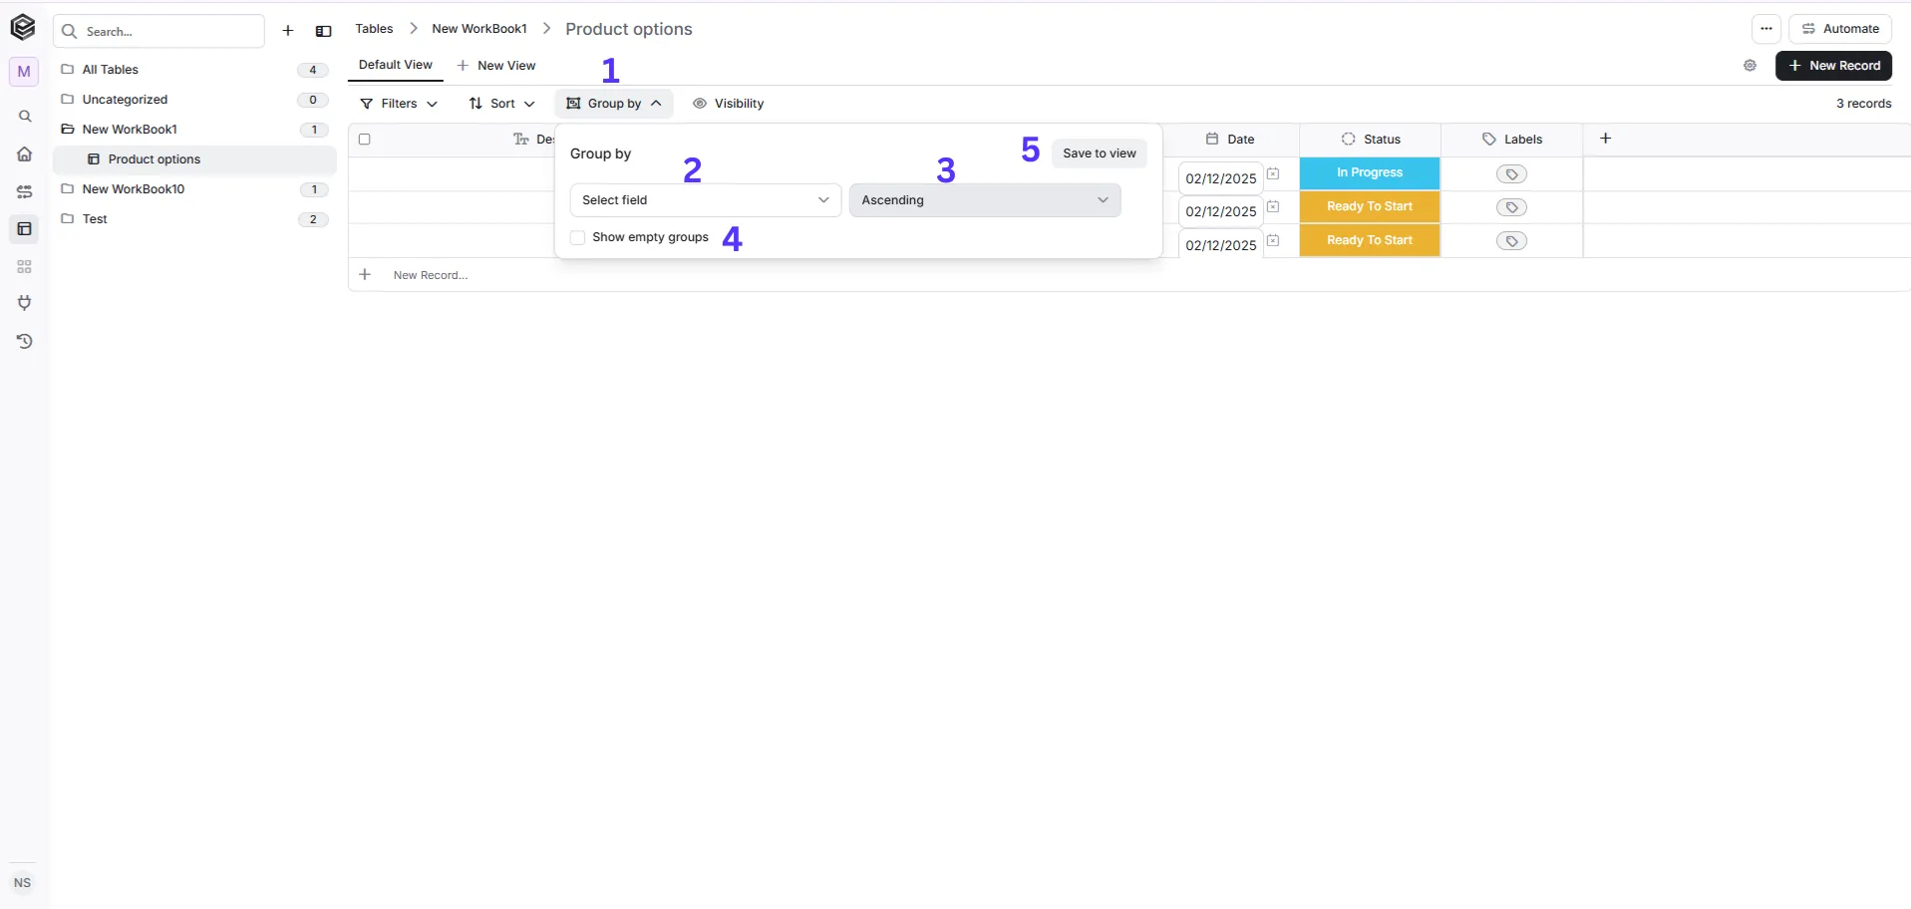Click the NS user avatar
Screen dimensions: 1911x909
tap(23, 883)
